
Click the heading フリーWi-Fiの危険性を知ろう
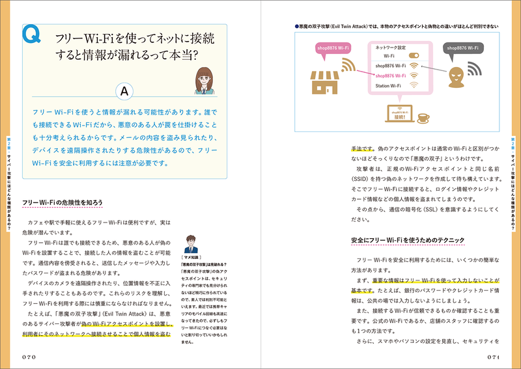tap(63, 202)
